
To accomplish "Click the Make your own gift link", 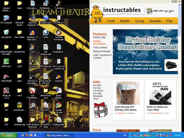I will [x=160, y=11].
